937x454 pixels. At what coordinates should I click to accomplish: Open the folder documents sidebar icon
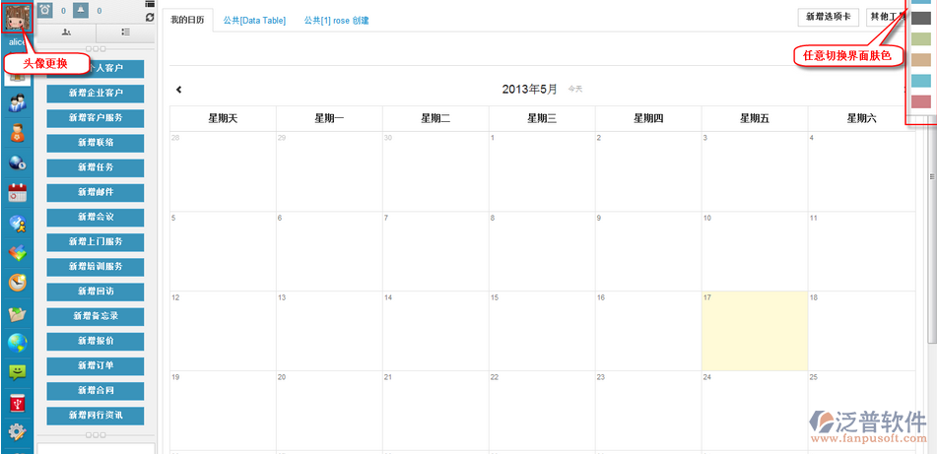[x=18, y=313]
